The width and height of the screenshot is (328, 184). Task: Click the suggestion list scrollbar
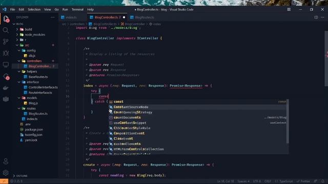(288, 122)
